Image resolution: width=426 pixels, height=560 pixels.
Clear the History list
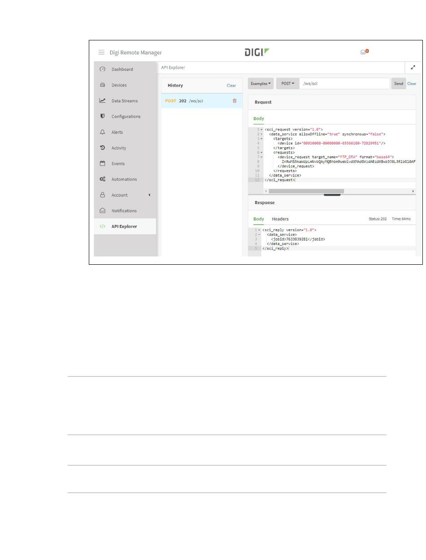[x=231, y=85]
